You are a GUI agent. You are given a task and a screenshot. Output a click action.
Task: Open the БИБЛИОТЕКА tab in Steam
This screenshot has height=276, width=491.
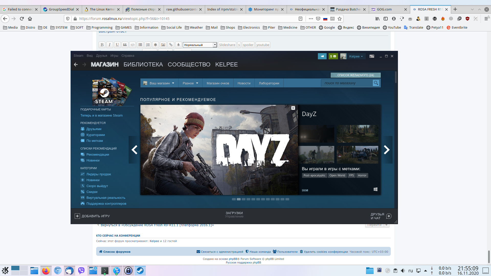point(143,65)
